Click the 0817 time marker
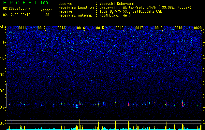This screenshot has width=205, height=130. pyautogui.click(x=139, y=28)
